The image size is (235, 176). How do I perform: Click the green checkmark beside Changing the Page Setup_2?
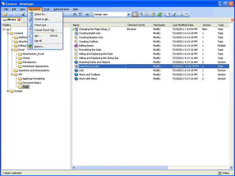tap(73, 29)
